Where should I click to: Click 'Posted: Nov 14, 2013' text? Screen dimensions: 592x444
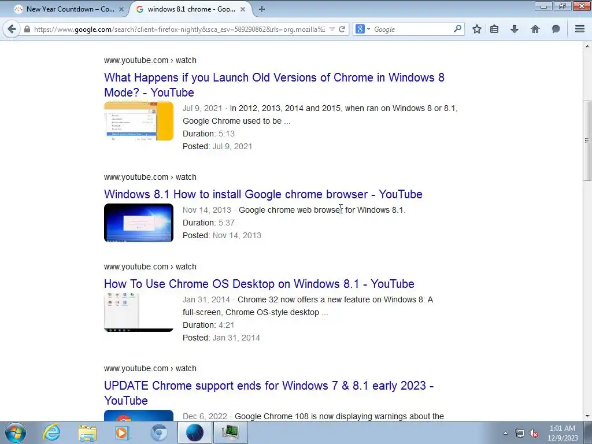(222, 235)
